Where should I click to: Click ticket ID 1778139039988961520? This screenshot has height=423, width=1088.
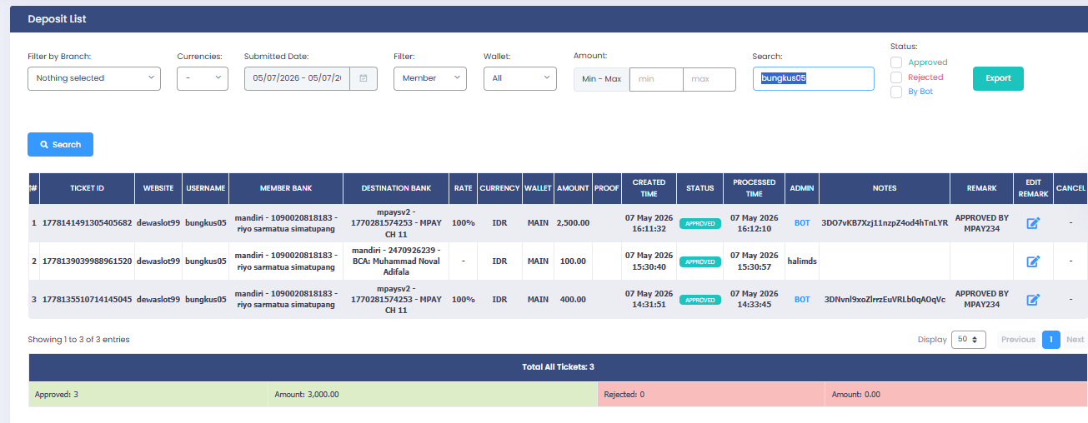click(x=87, y=261)
